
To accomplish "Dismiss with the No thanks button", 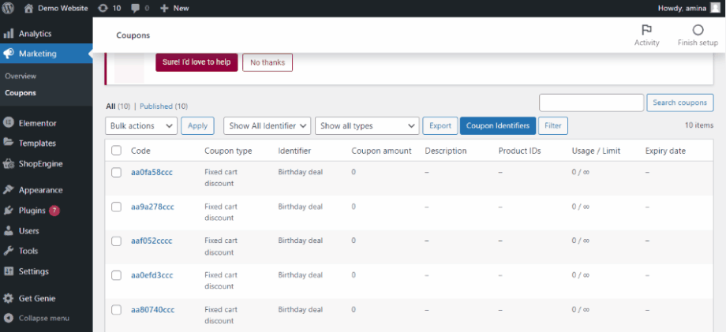I will point(268,62).
